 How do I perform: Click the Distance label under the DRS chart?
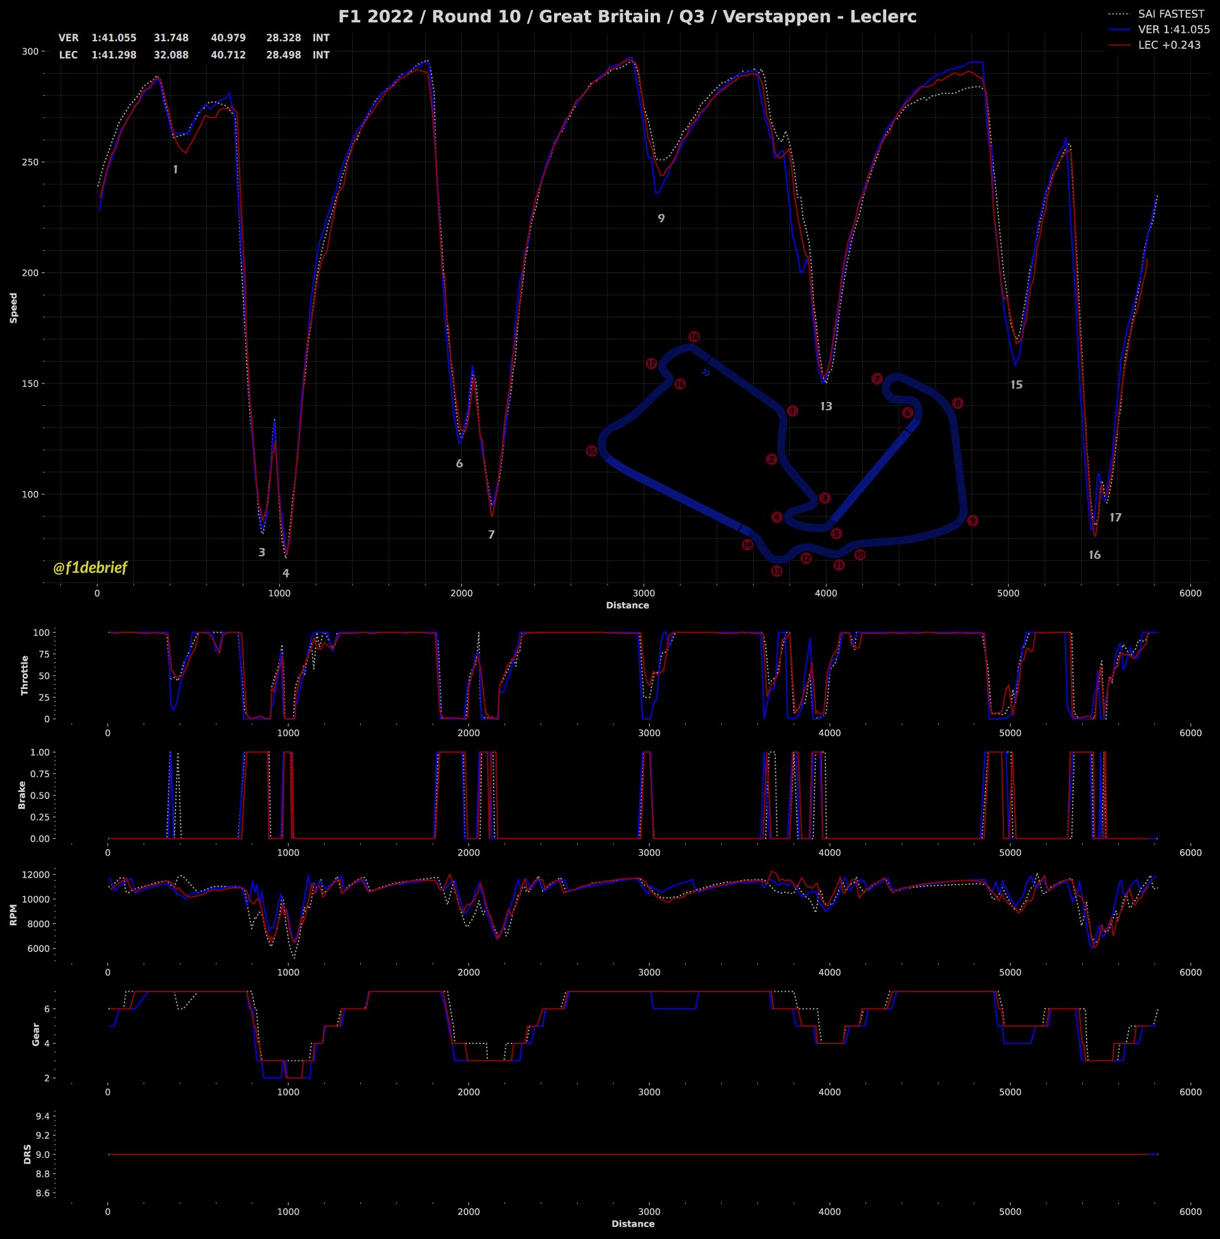(633, 1224)
